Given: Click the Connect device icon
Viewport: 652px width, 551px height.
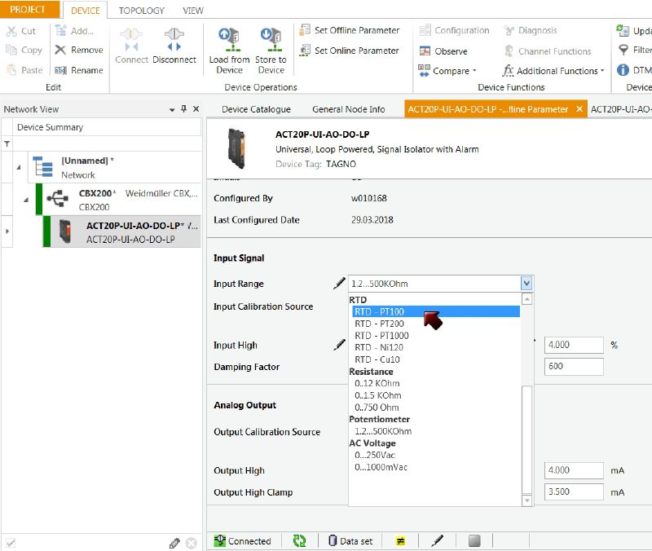Looking at the screenshot, I should click(131, 39).
